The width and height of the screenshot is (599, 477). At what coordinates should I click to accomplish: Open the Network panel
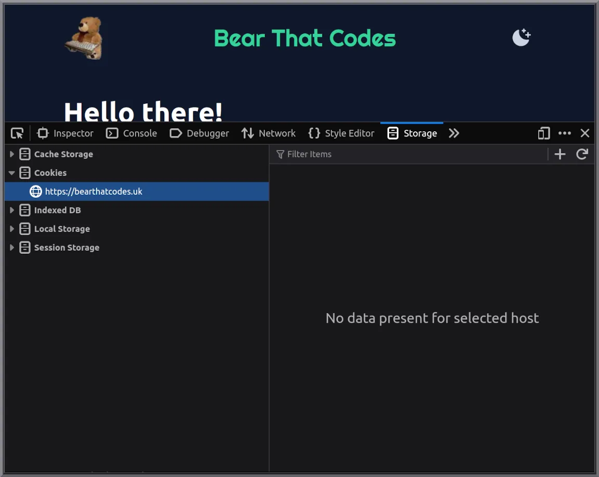coord(269,133)
